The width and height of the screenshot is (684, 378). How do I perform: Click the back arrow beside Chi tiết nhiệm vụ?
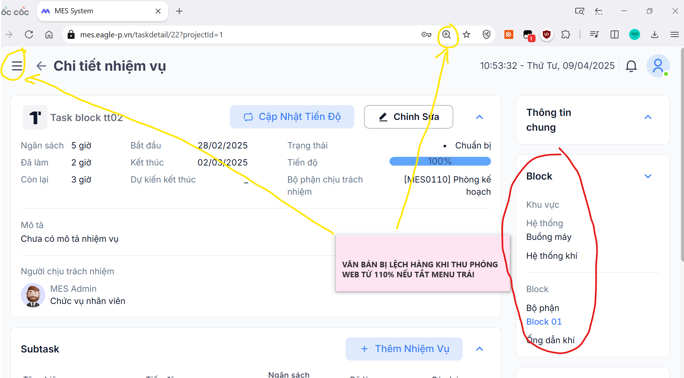pyautogui.click(x=41, y=66)
